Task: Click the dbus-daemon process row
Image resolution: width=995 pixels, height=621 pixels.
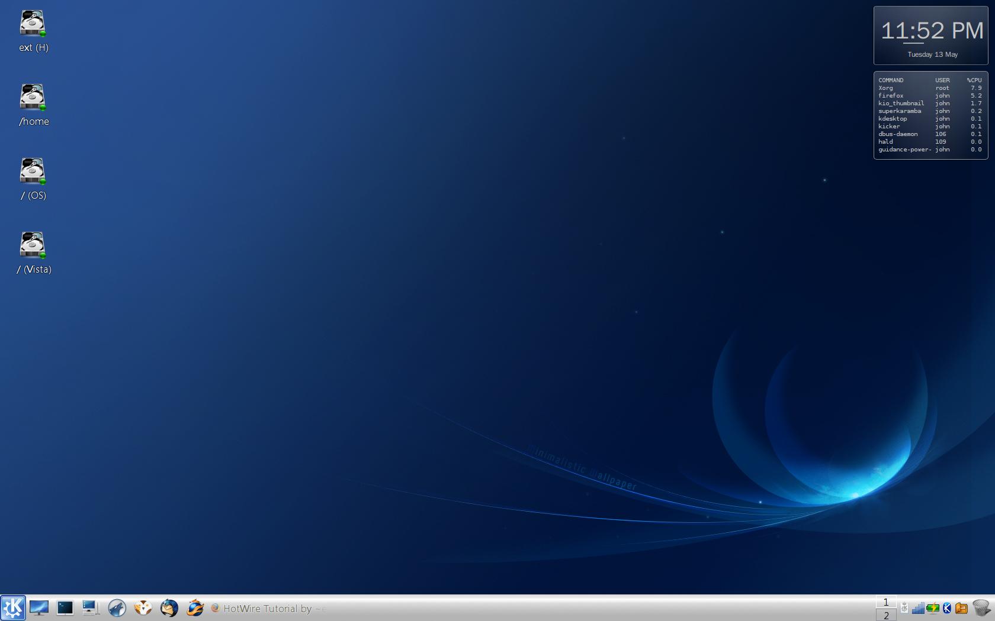Action: click(930, 134)
